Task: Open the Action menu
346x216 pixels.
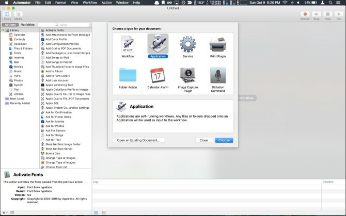Action: tap(106, 3)
